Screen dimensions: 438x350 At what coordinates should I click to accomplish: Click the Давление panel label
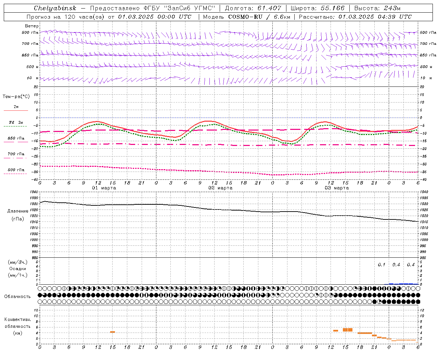pos(18,211)
